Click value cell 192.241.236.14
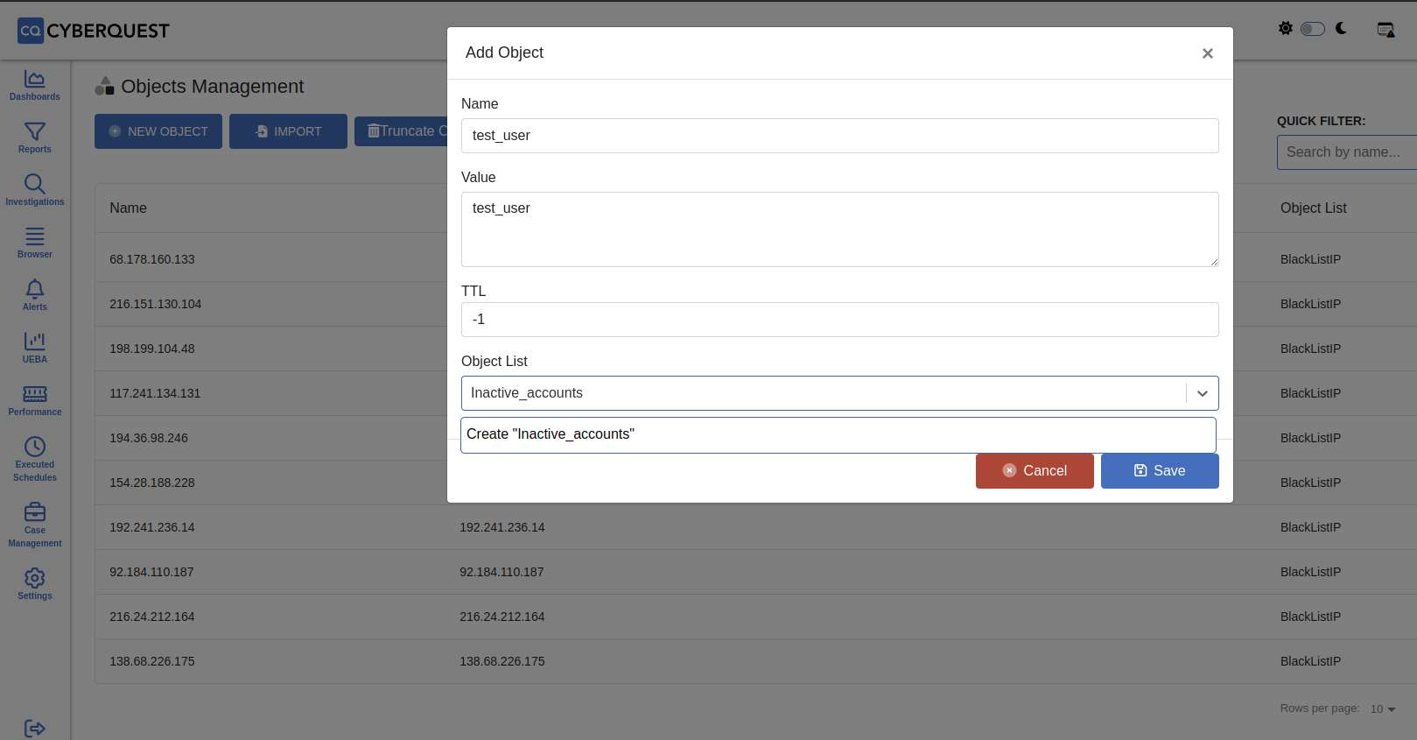Viewport: 1417px width, 740px height. [502, 527]
